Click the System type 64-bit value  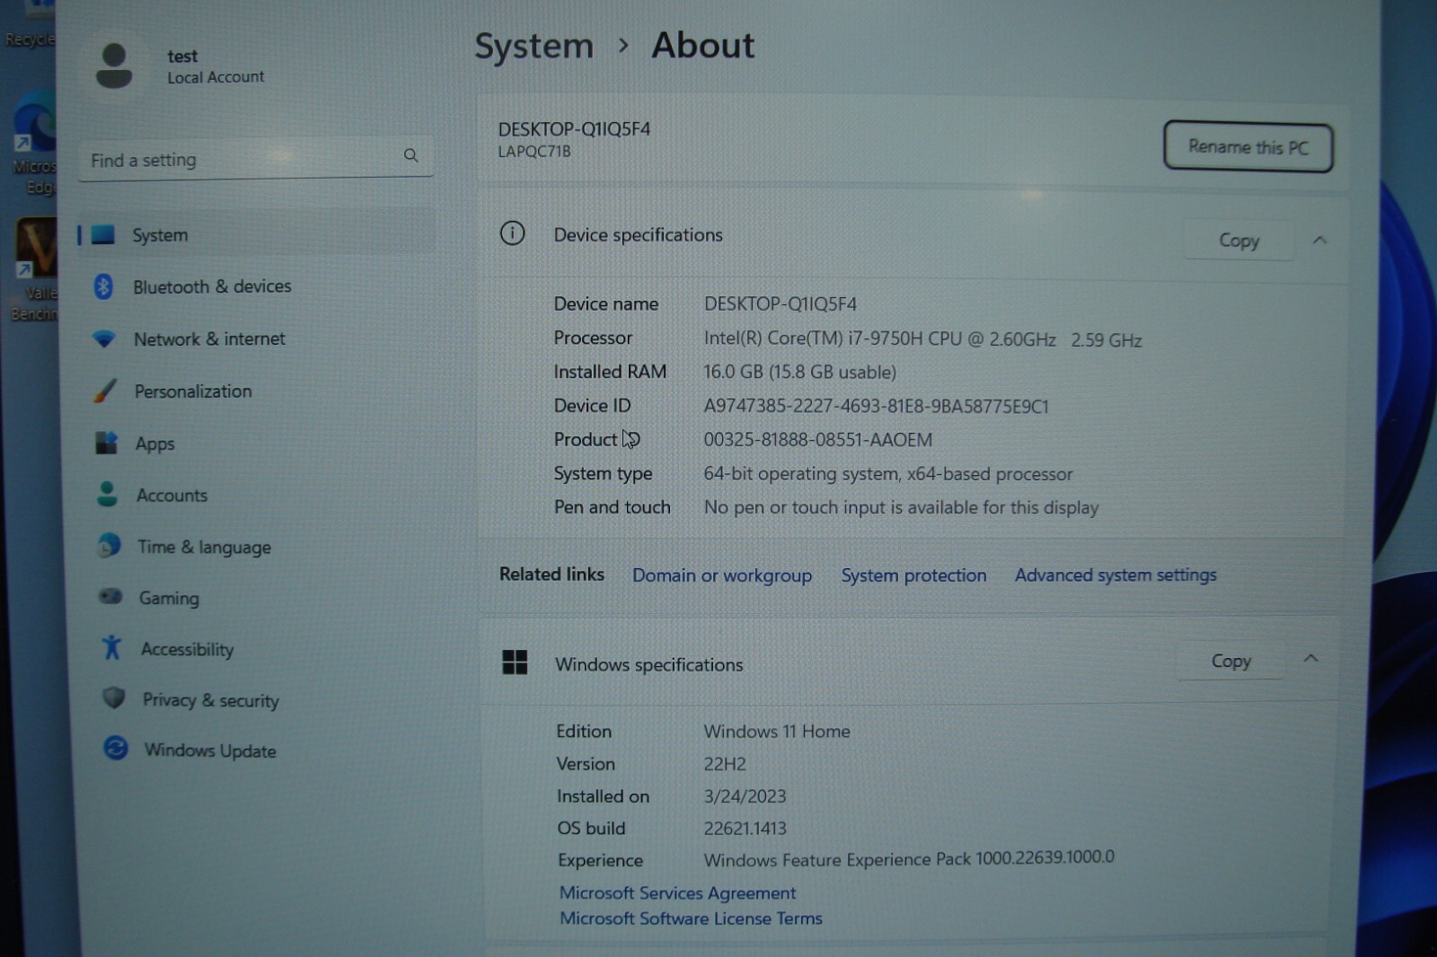pos(887,474)
